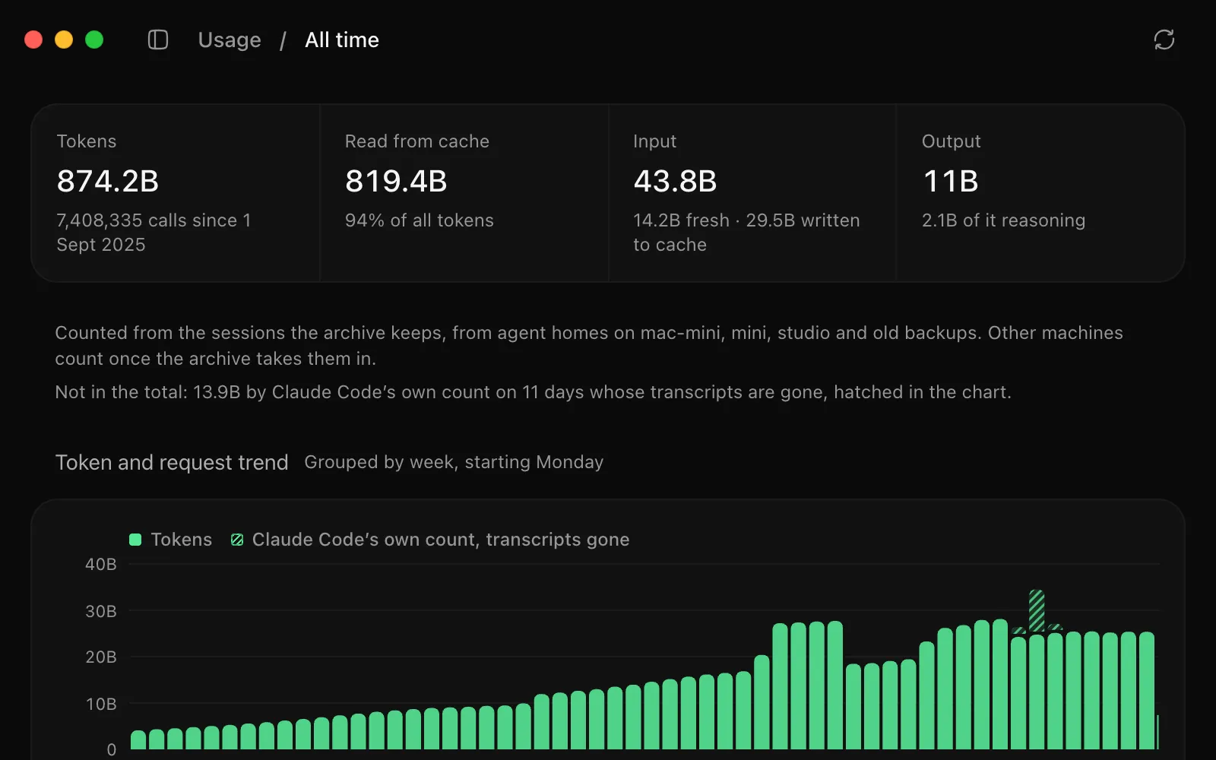Click the Tokens card heading
This screenshot has width=1216, height=760.
pos(87,141)
